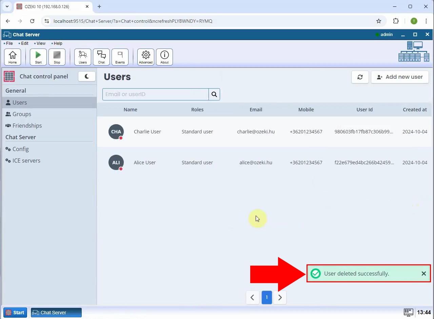Open browser extensions puzzle icon
The image size is (434, 319).
click(396, 21)
